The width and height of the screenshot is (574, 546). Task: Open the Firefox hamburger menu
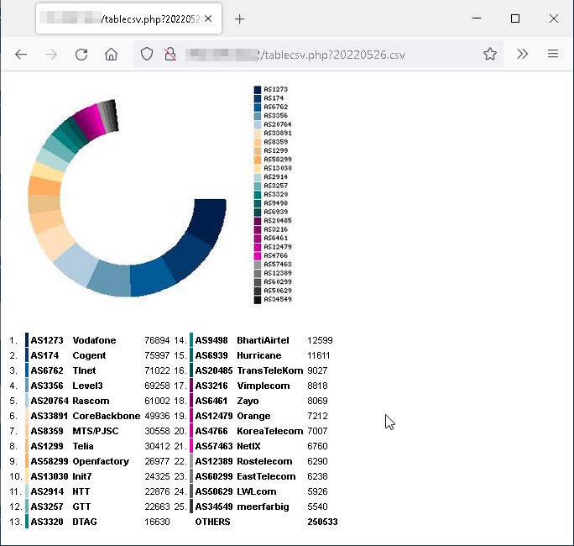pyautogui.click(x=553, y=55)
